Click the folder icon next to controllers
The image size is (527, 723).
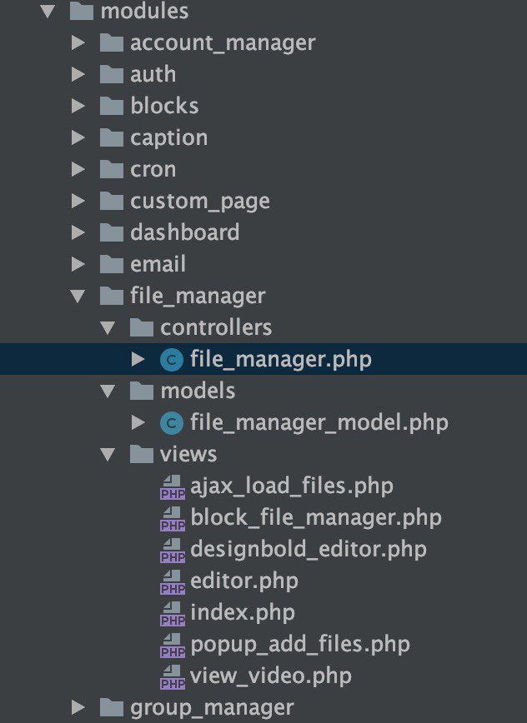[142, 328]
